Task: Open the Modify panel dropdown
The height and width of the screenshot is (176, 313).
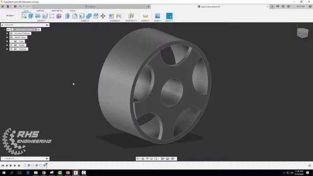Action: pos(85,21)
